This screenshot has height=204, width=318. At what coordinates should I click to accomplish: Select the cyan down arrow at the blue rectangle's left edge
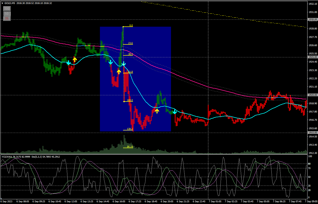click(x=110, y=62)
